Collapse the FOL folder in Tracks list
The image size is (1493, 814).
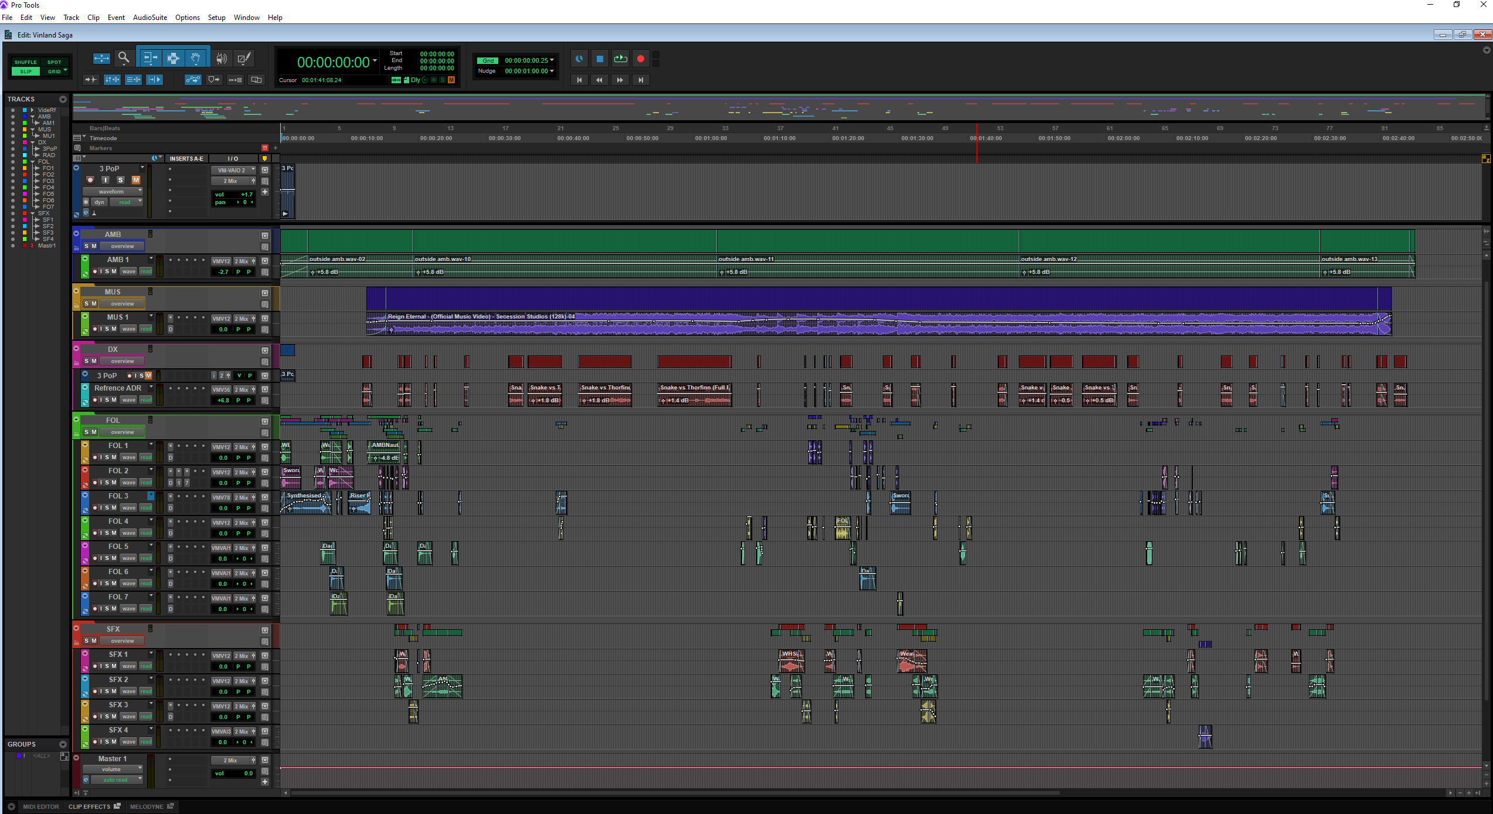(x=33, y=162)
